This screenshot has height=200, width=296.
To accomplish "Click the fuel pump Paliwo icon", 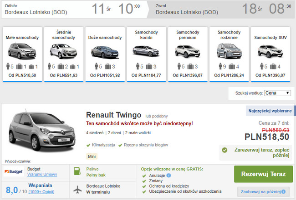I will point(77,171).
